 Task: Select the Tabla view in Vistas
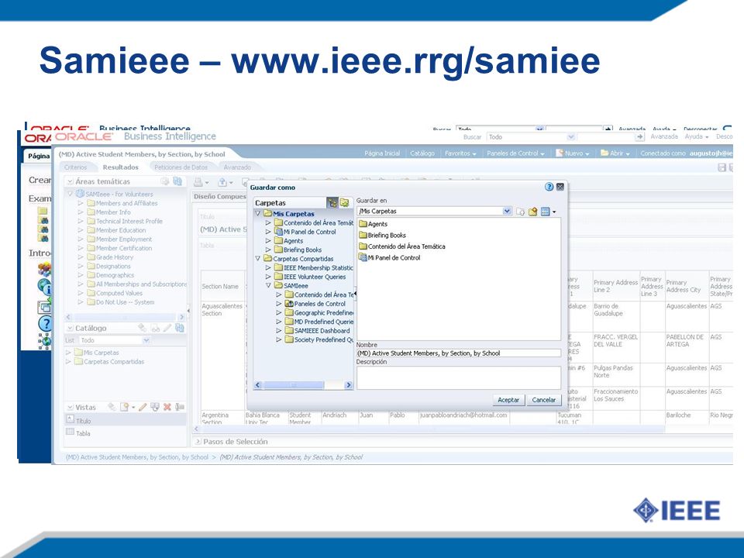pyautogui.click(x=126, y=432)
